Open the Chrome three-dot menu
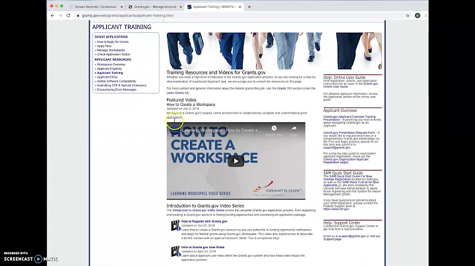 coord(426,15)
